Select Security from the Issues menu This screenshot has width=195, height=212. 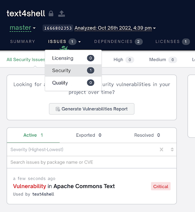(x=73, y=70)
